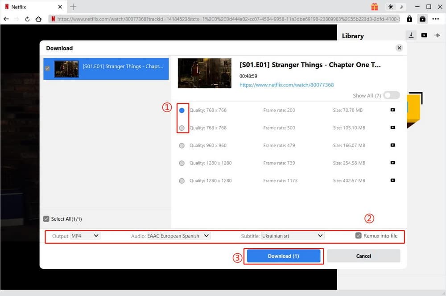446x296 pixels.
Task: Open the downloading list icon in Library
Action: [411, 36]
